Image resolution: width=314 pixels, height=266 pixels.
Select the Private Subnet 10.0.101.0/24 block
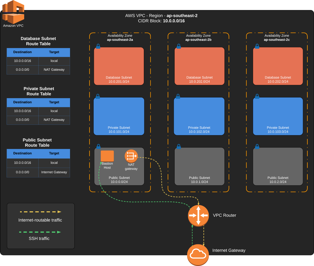[x=119, y=116]
